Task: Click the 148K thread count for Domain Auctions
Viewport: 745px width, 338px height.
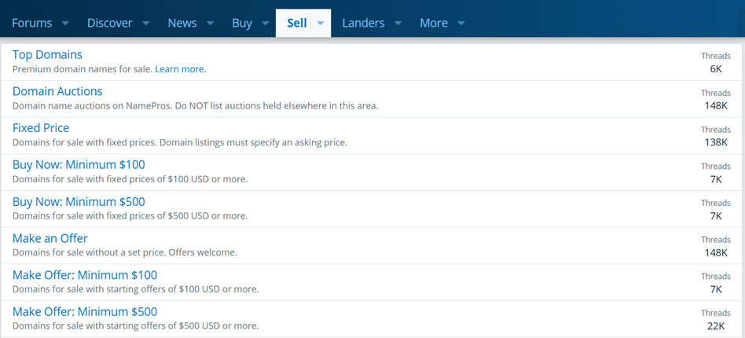Action: point(716,105)
